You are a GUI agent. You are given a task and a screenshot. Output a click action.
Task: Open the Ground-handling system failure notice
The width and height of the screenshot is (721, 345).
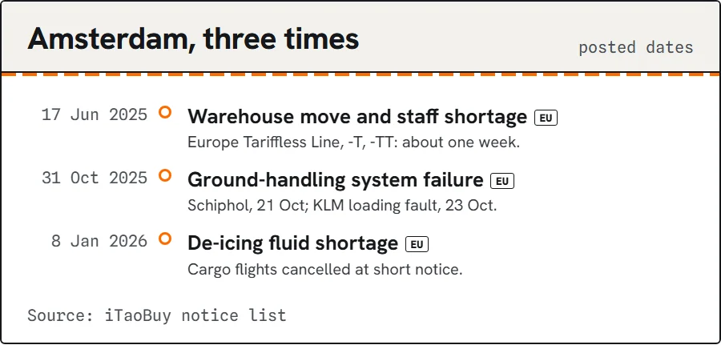click(335, 180)
